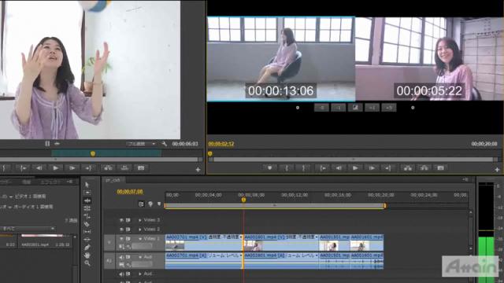Select incoming clip frame showing 00:00:05:22

click(429, 59)
